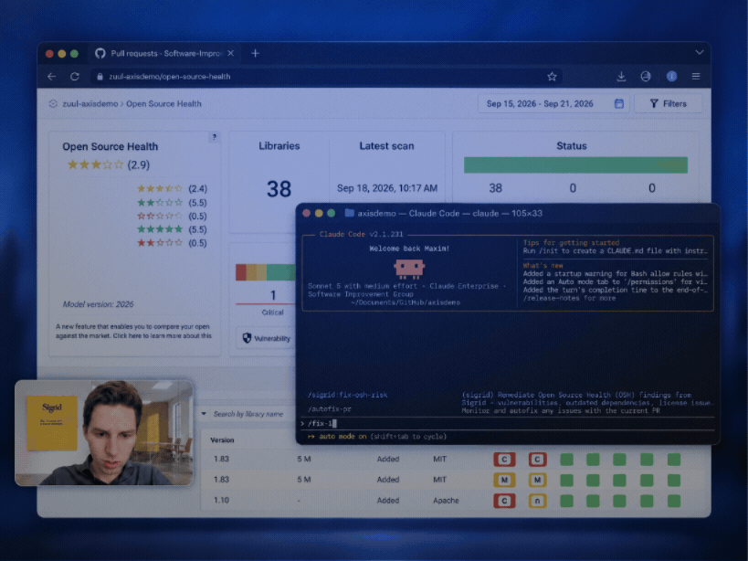The width and height of the screenshot is (748, 561).
Task: Open the browser account profile icon
Action: [x=646, y=77]
